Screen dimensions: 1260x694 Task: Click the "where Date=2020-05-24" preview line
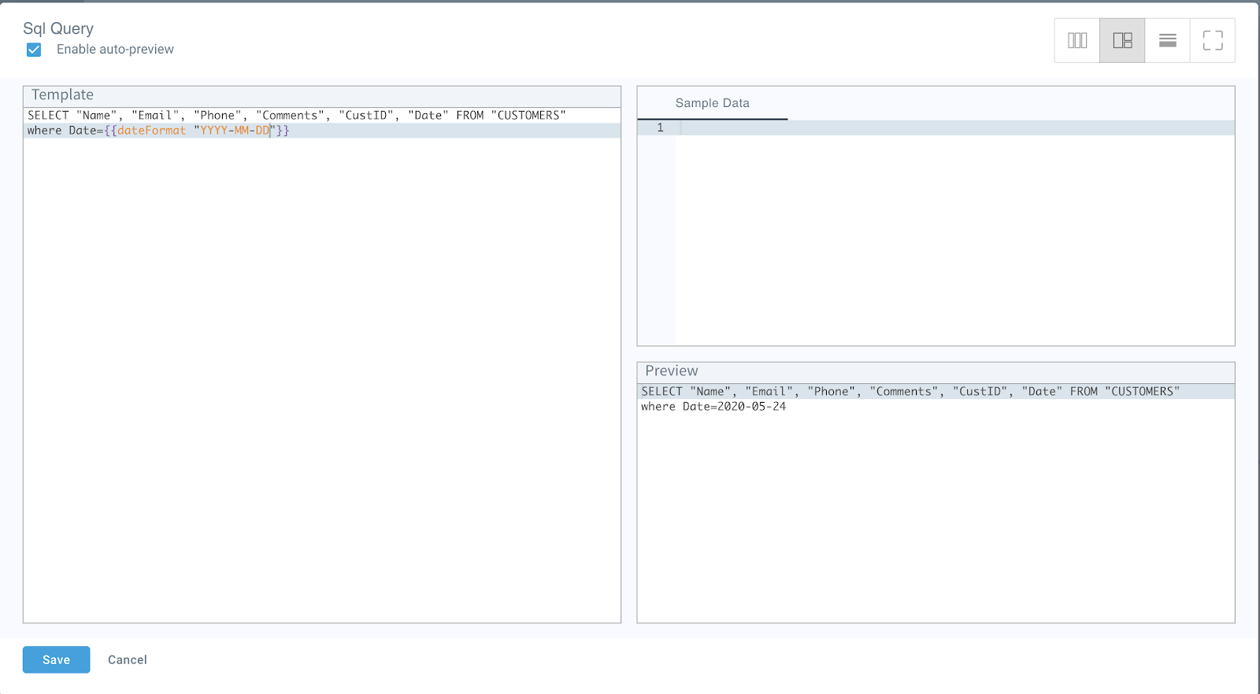(713, 407)
